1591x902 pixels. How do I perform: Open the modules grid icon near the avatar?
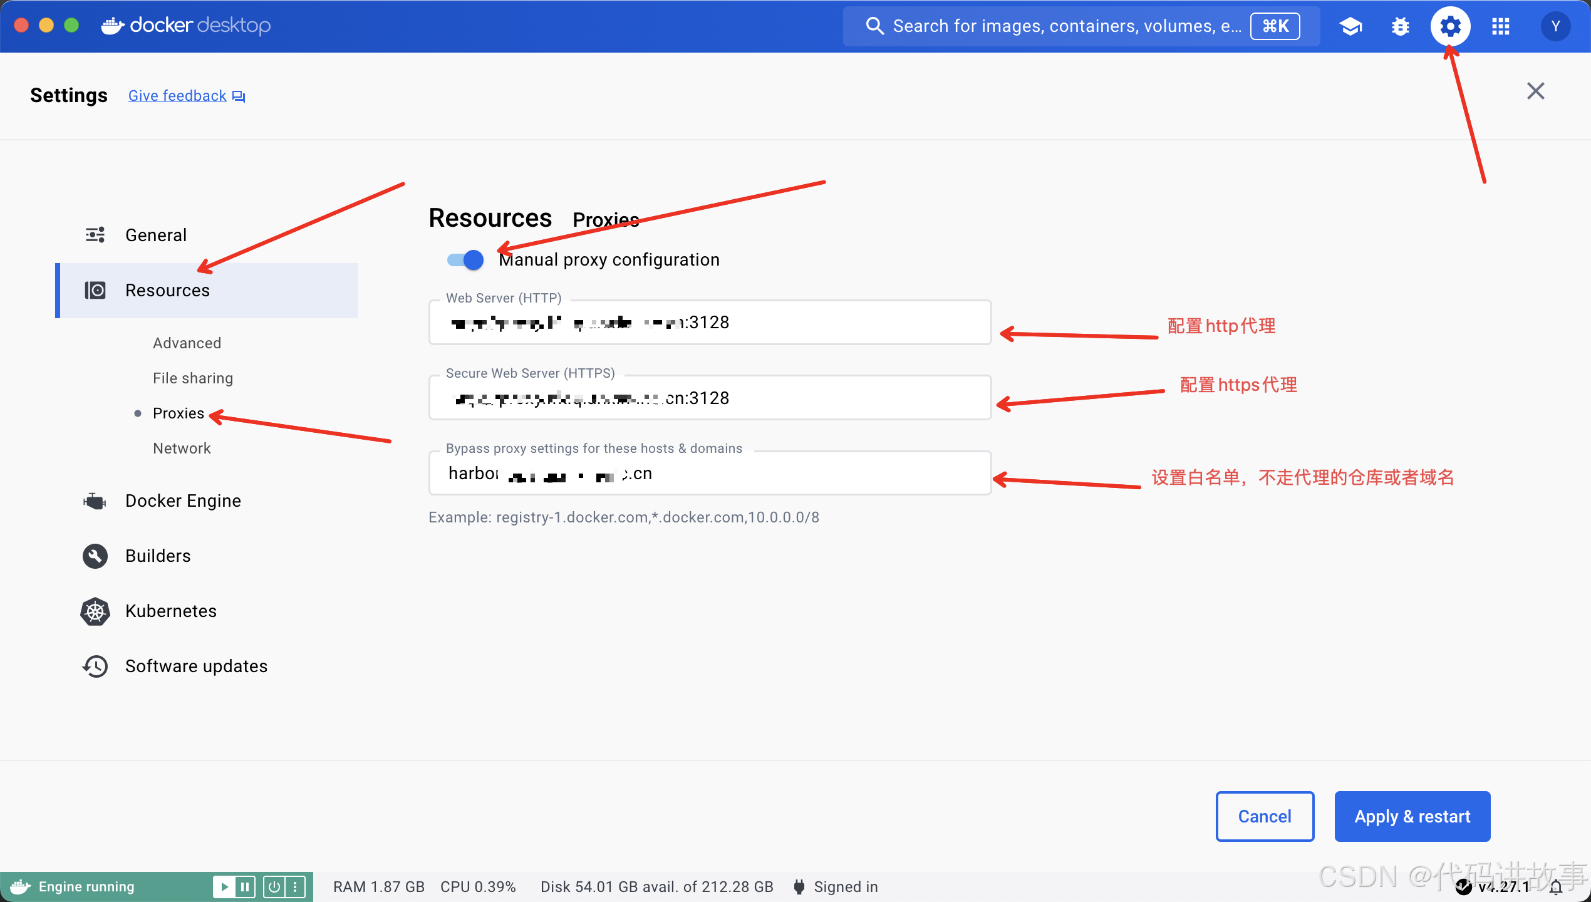tap(1501, 26)
